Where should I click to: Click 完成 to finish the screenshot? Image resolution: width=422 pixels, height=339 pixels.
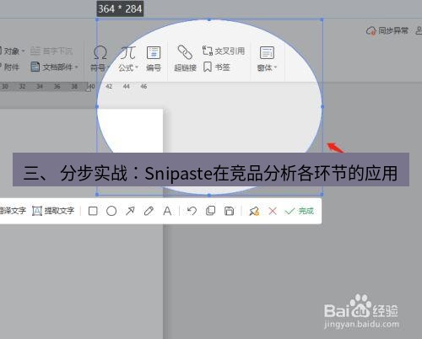click(300, 211)
